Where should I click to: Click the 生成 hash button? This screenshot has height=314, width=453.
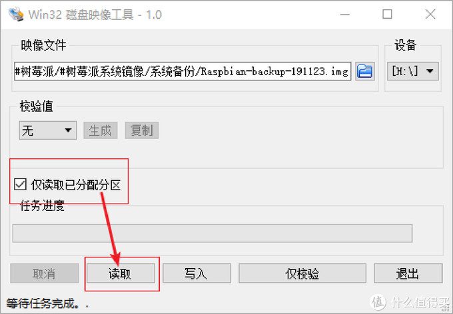pos(101,130)
